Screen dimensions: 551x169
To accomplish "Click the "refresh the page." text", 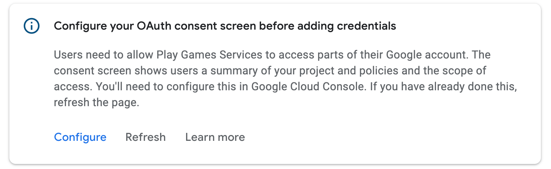I will coord(96,103).
